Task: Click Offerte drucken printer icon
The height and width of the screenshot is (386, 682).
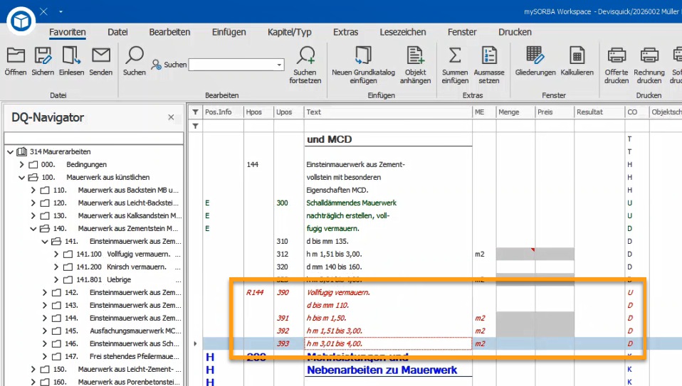Action: click(617, 55)
